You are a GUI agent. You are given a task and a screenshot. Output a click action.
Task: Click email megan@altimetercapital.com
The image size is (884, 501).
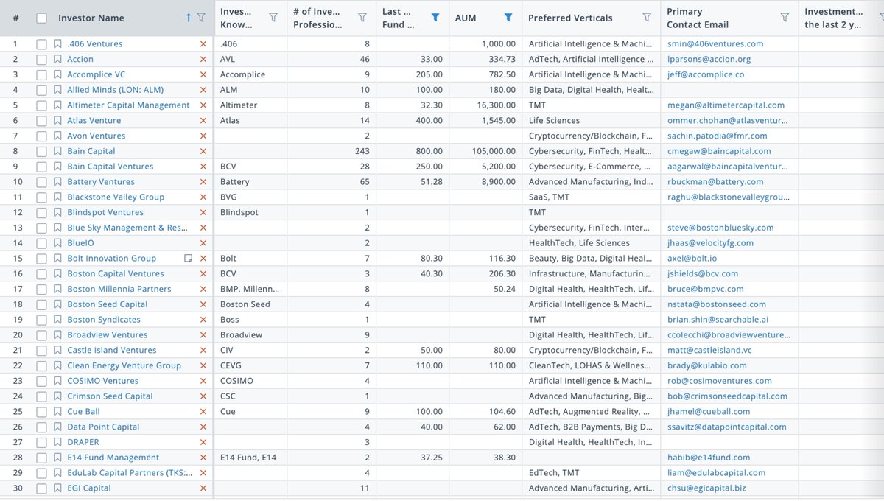coord(726,105)
